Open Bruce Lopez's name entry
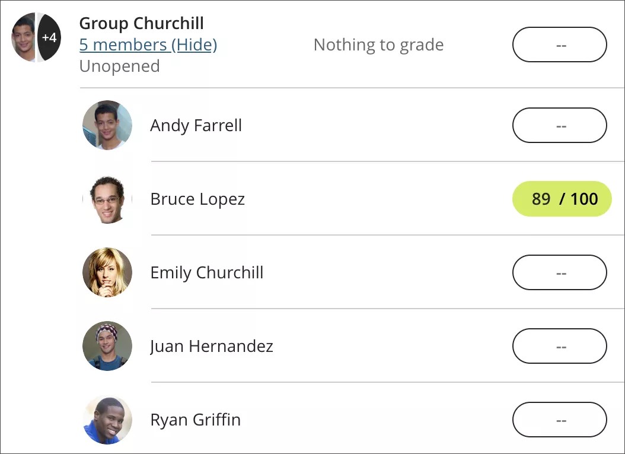Image resolution: width=625 pixels, height=454 pixels. click(x=197, y=199)
